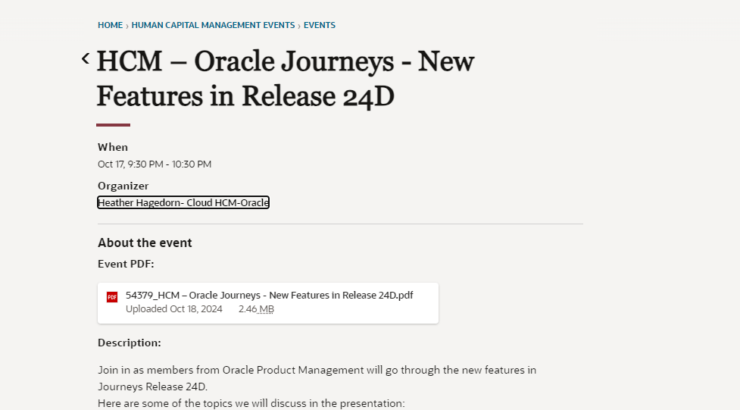Click the red PDF file icon

pos(112,297)
